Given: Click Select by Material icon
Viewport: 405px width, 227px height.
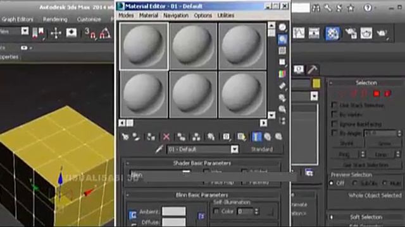Looking at the screenshot, I should [283, 109].
